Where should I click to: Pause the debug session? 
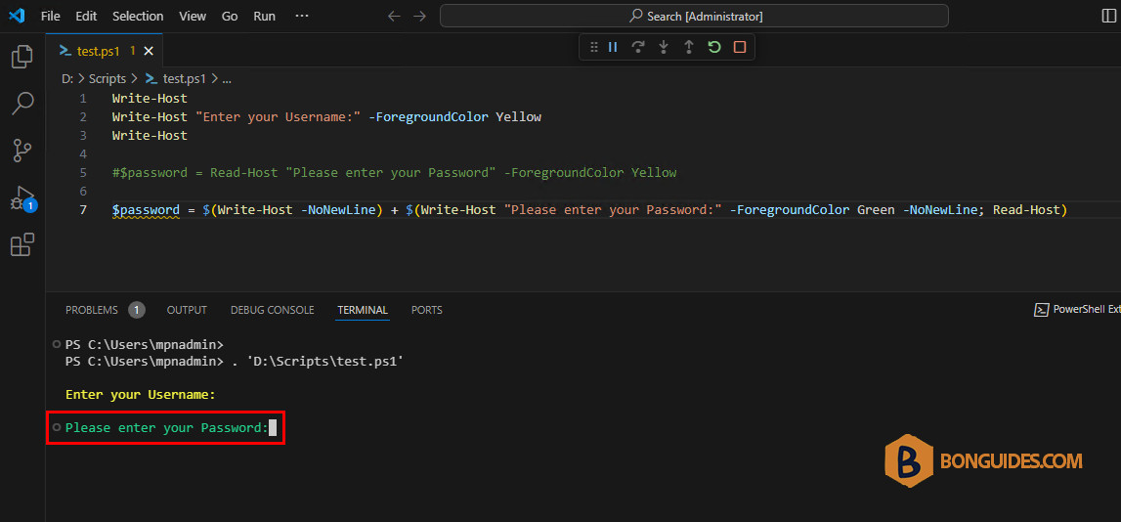(x=613, y=47)
